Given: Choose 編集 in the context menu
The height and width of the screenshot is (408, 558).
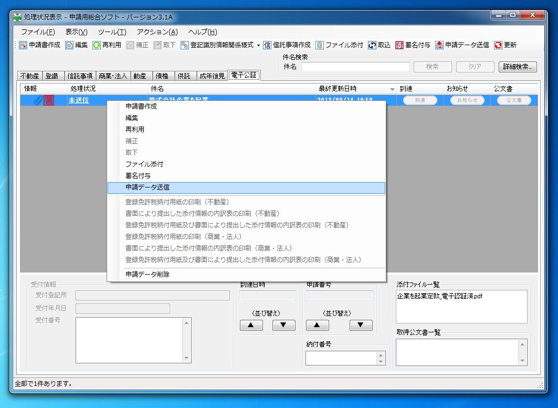Looking at the screenshot, I should coord(246,118).
